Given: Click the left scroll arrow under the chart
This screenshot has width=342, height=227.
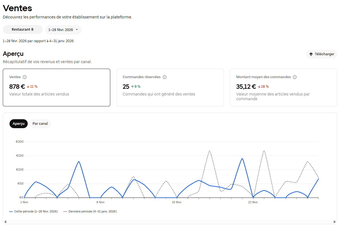Looking at the screenshot, I should 5,222.
